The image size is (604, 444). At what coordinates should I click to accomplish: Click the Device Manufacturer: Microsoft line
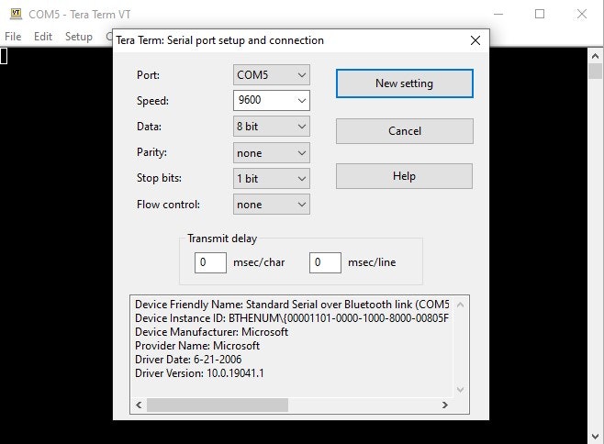coord(211,332)
